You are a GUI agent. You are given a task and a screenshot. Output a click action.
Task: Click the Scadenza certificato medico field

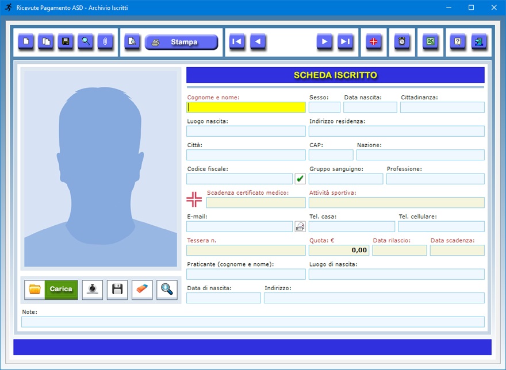(256, 203)
